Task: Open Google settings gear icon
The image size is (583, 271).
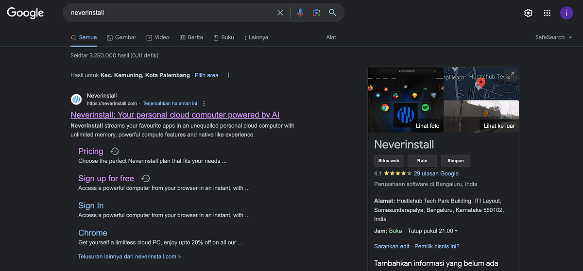Action: tap(528, 13)
